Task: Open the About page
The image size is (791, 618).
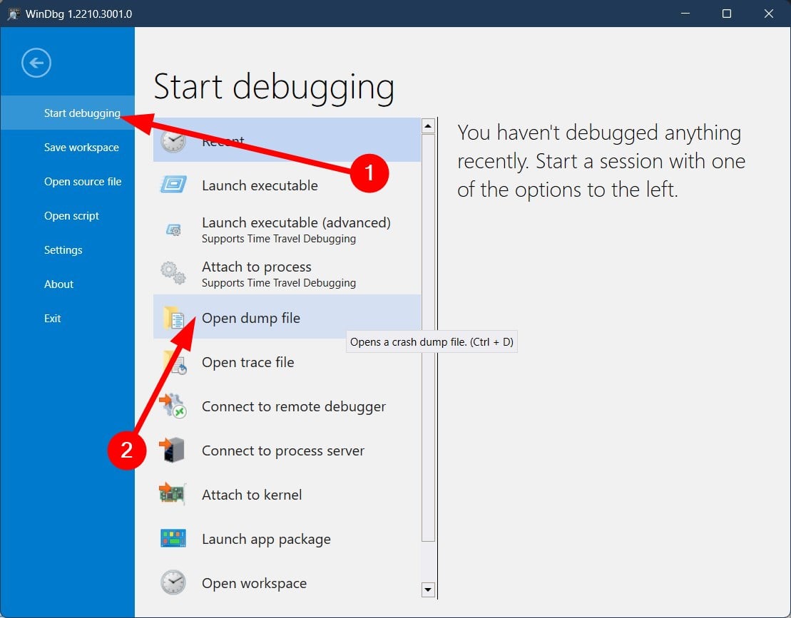Action: coord(68,284)
